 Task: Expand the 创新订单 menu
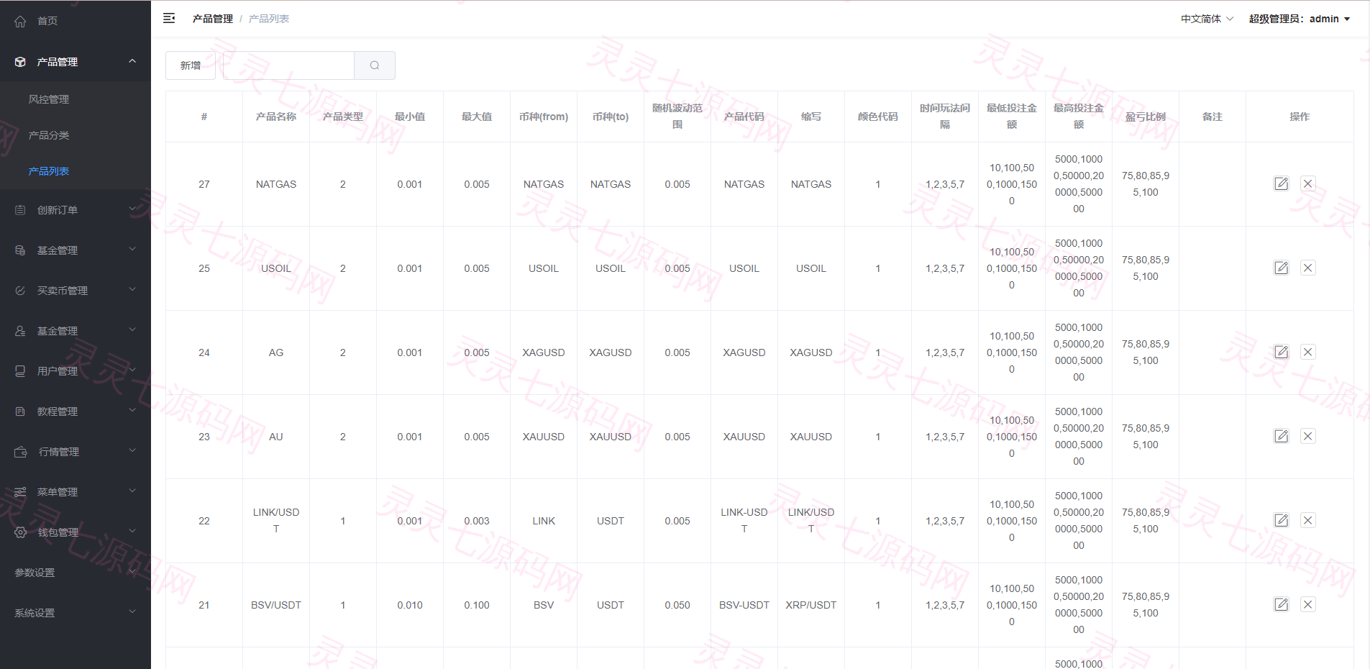[76, 210]
